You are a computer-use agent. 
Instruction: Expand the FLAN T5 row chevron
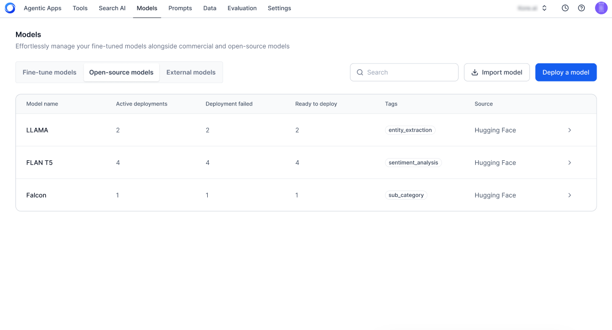[569, 163]
